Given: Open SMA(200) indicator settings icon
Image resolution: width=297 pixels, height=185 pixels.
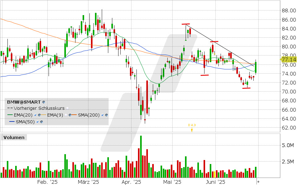Looking at the screenshot, I should [x=106, y=115].
